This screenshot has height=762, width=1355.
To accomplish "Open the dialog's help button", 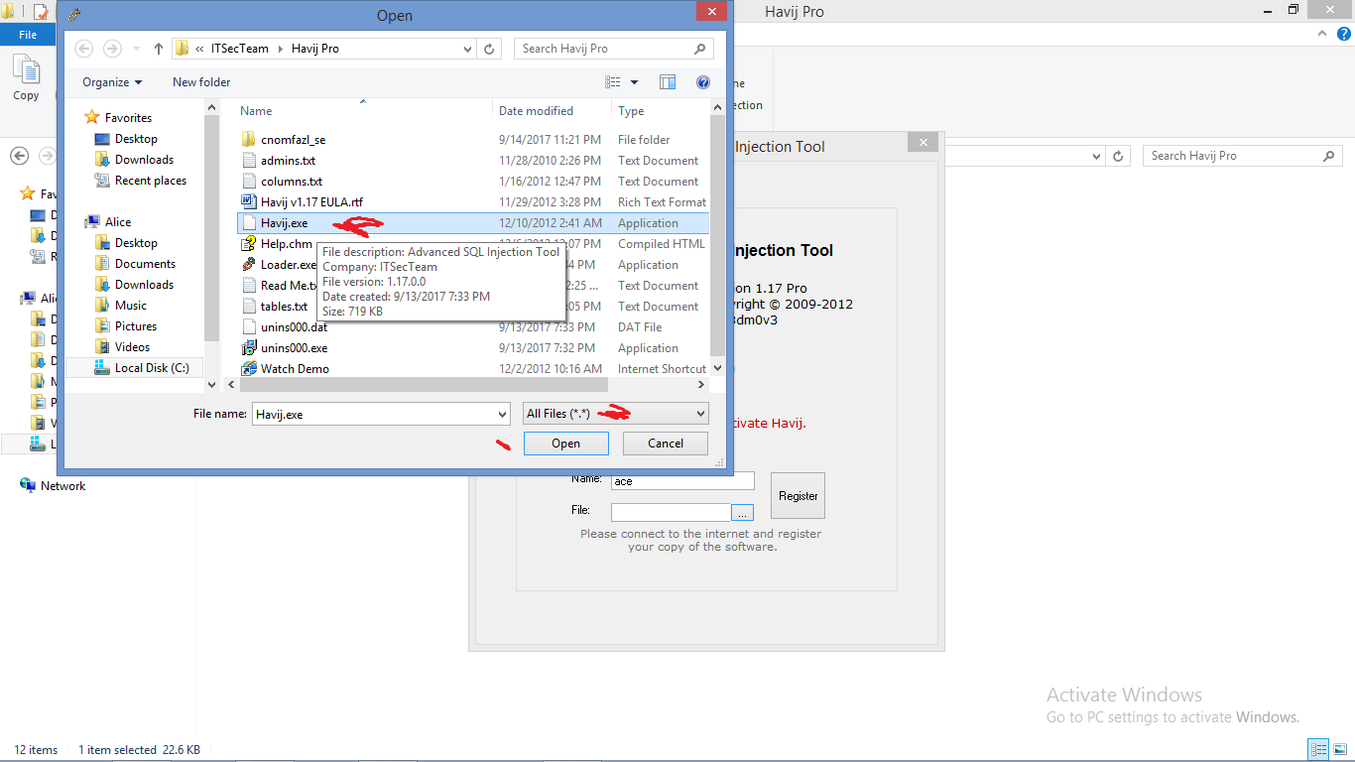I will pos(703,82).
